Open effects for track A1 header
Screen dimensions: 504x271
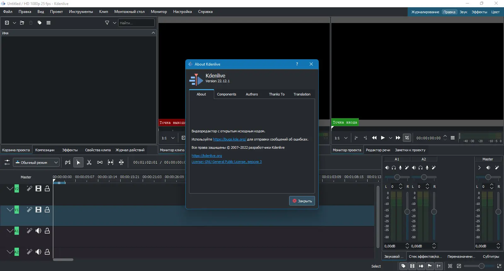29,231
